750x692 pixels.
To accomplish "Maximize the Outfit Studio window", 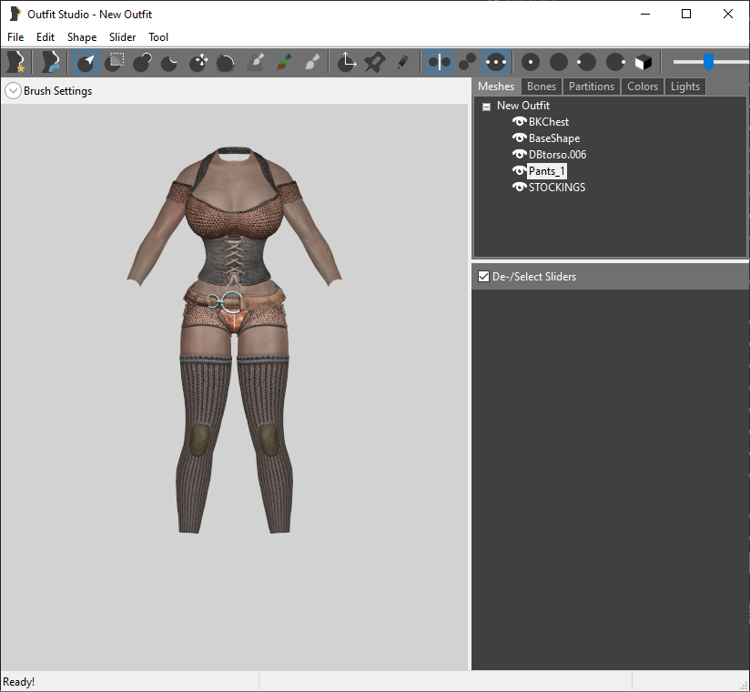I will click(686, 14).
